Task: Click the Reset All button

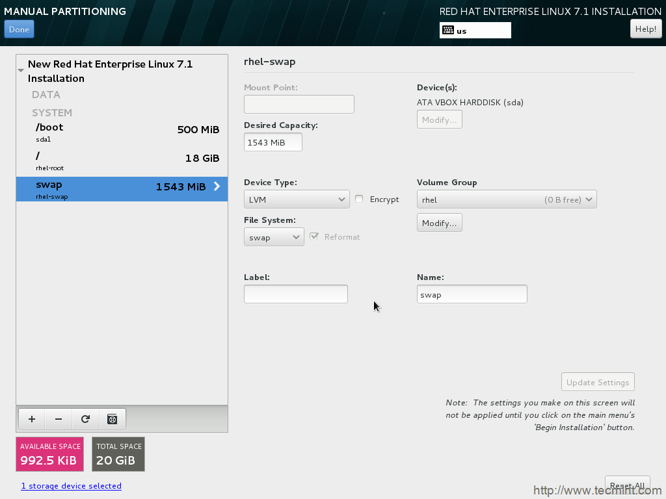Action: tap(628, 486)
